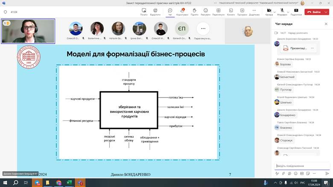Send the chat message with arrow icon
The height and width of the screenshot is (187, 333).
(327, 173)
